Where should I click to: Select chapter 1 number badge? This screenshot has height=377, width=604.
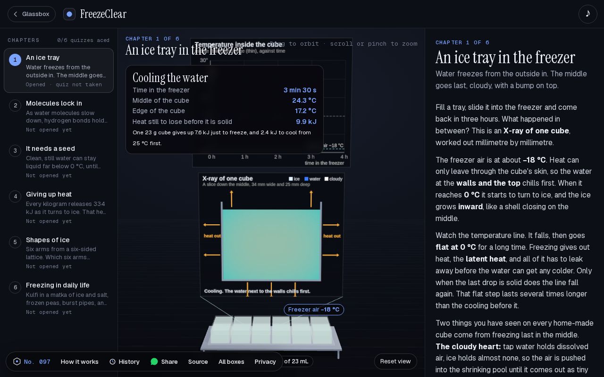[x=15, y=60]
